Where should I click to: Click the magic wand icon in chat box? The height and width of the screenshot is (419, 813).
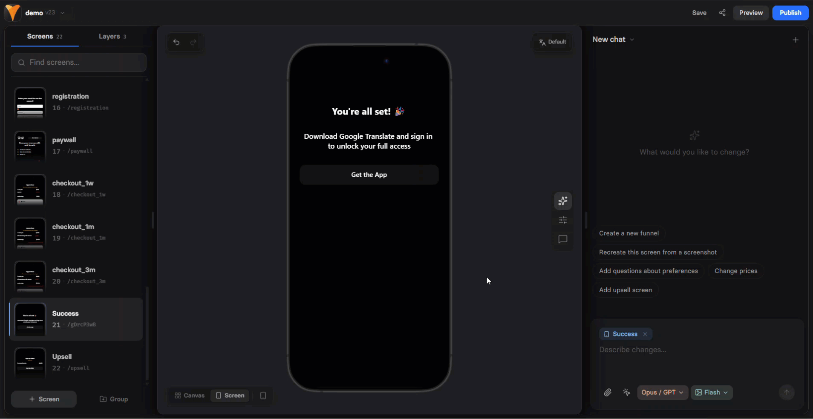[626, 393]
